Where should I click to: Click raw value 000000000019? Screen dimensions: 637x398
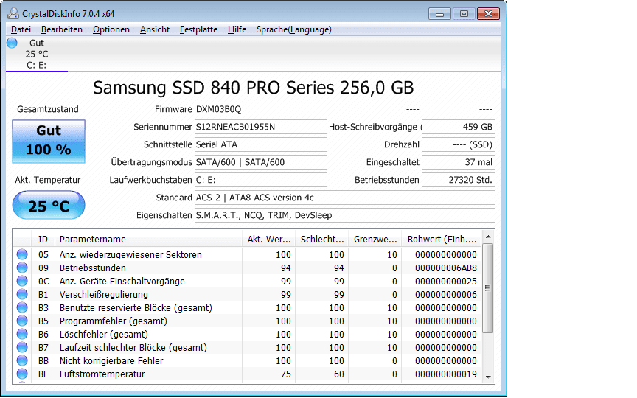point(446,374)
